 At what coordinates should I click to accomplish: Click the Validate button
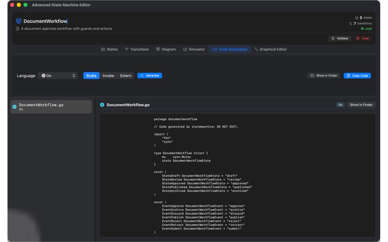click(x=340, y=38)
